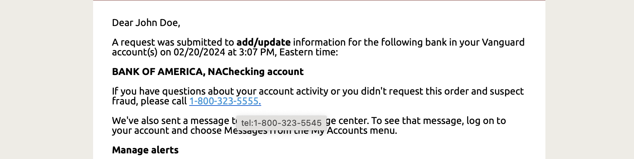The image size is (634, 159).
Task: Click the "NAChecking account" bold text
Action: coord(256,72)
